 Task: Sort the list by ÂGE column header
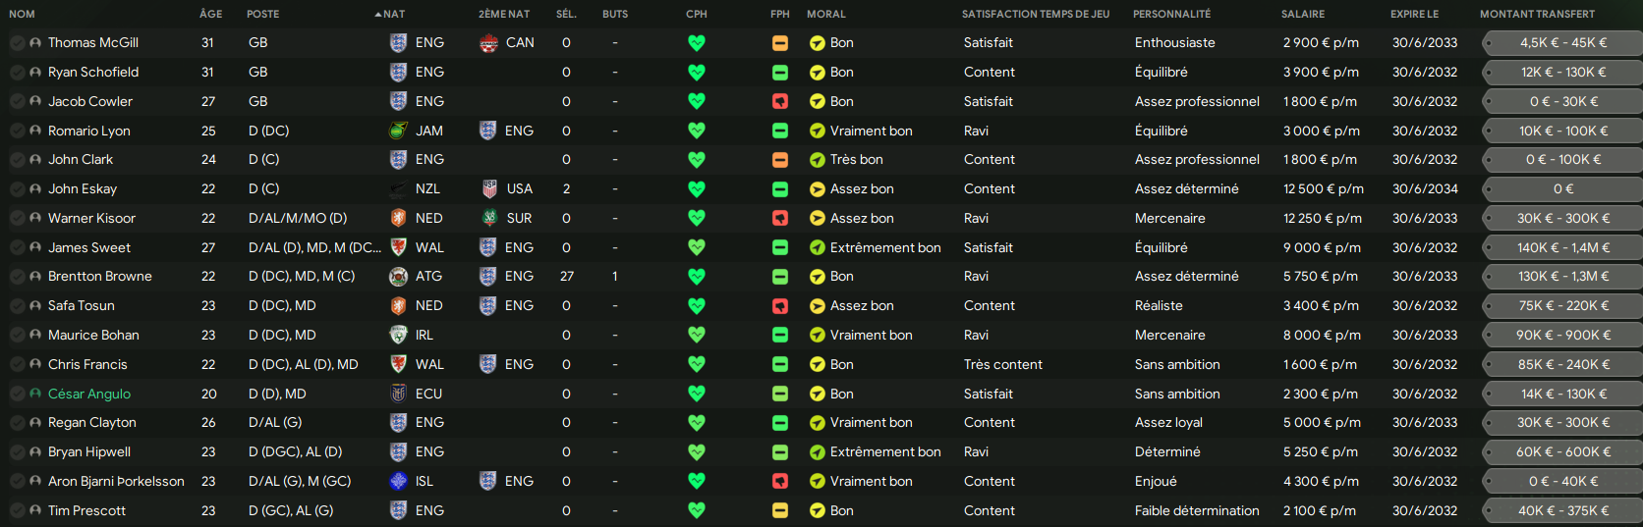tap(210, 14)
